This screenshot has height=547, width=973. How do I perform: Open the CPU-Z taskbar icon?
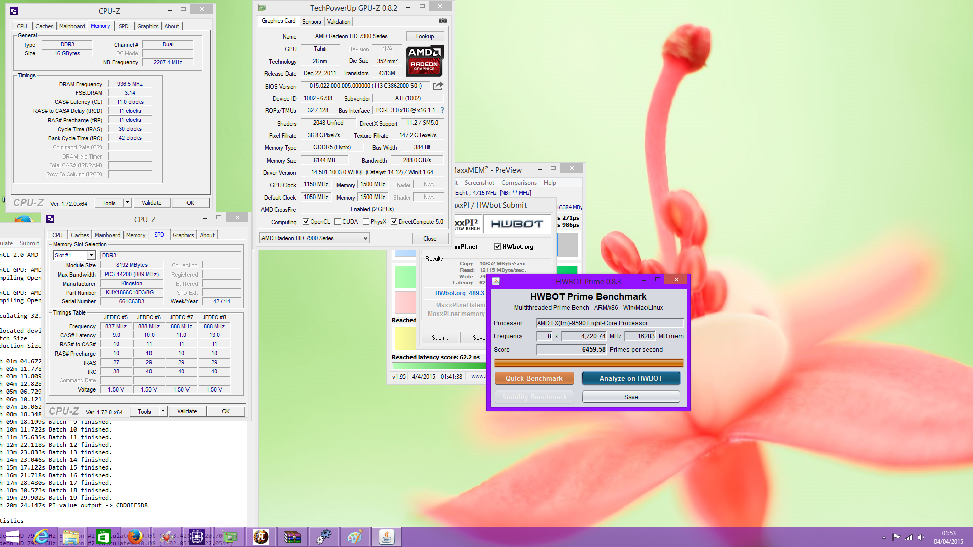point(196,537)
